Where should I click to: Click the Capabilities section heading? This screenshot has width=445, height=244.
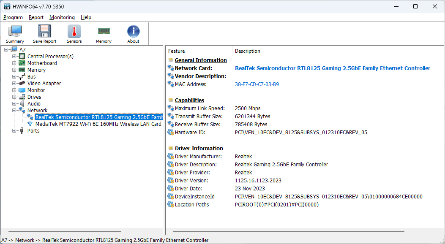click(x=189, y=100)
